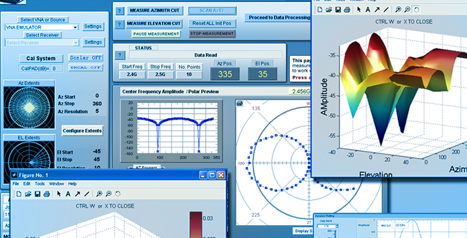Click the Select Receiver label button

coord(42,35)
